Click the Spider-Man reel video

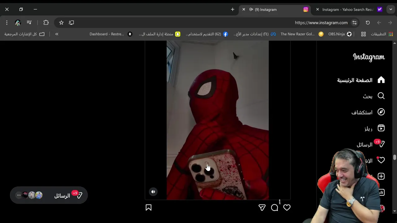[x=217, y=120]
